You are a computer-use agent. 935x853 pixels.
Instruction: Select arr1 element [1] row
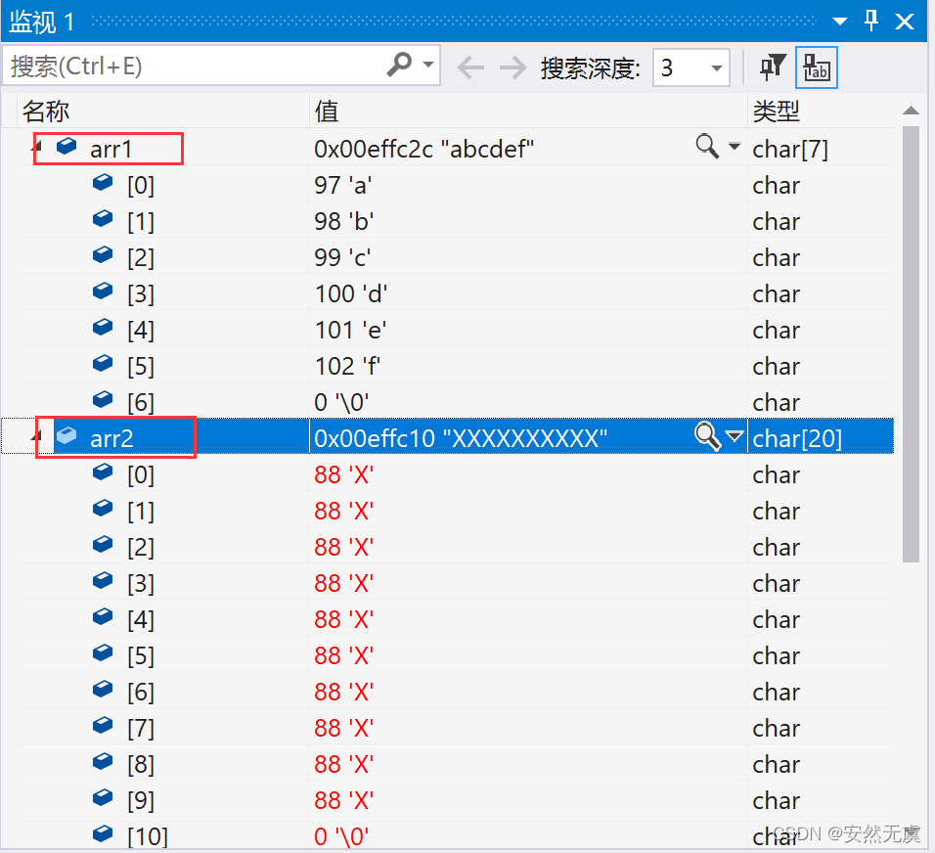[x=455, y=221]
